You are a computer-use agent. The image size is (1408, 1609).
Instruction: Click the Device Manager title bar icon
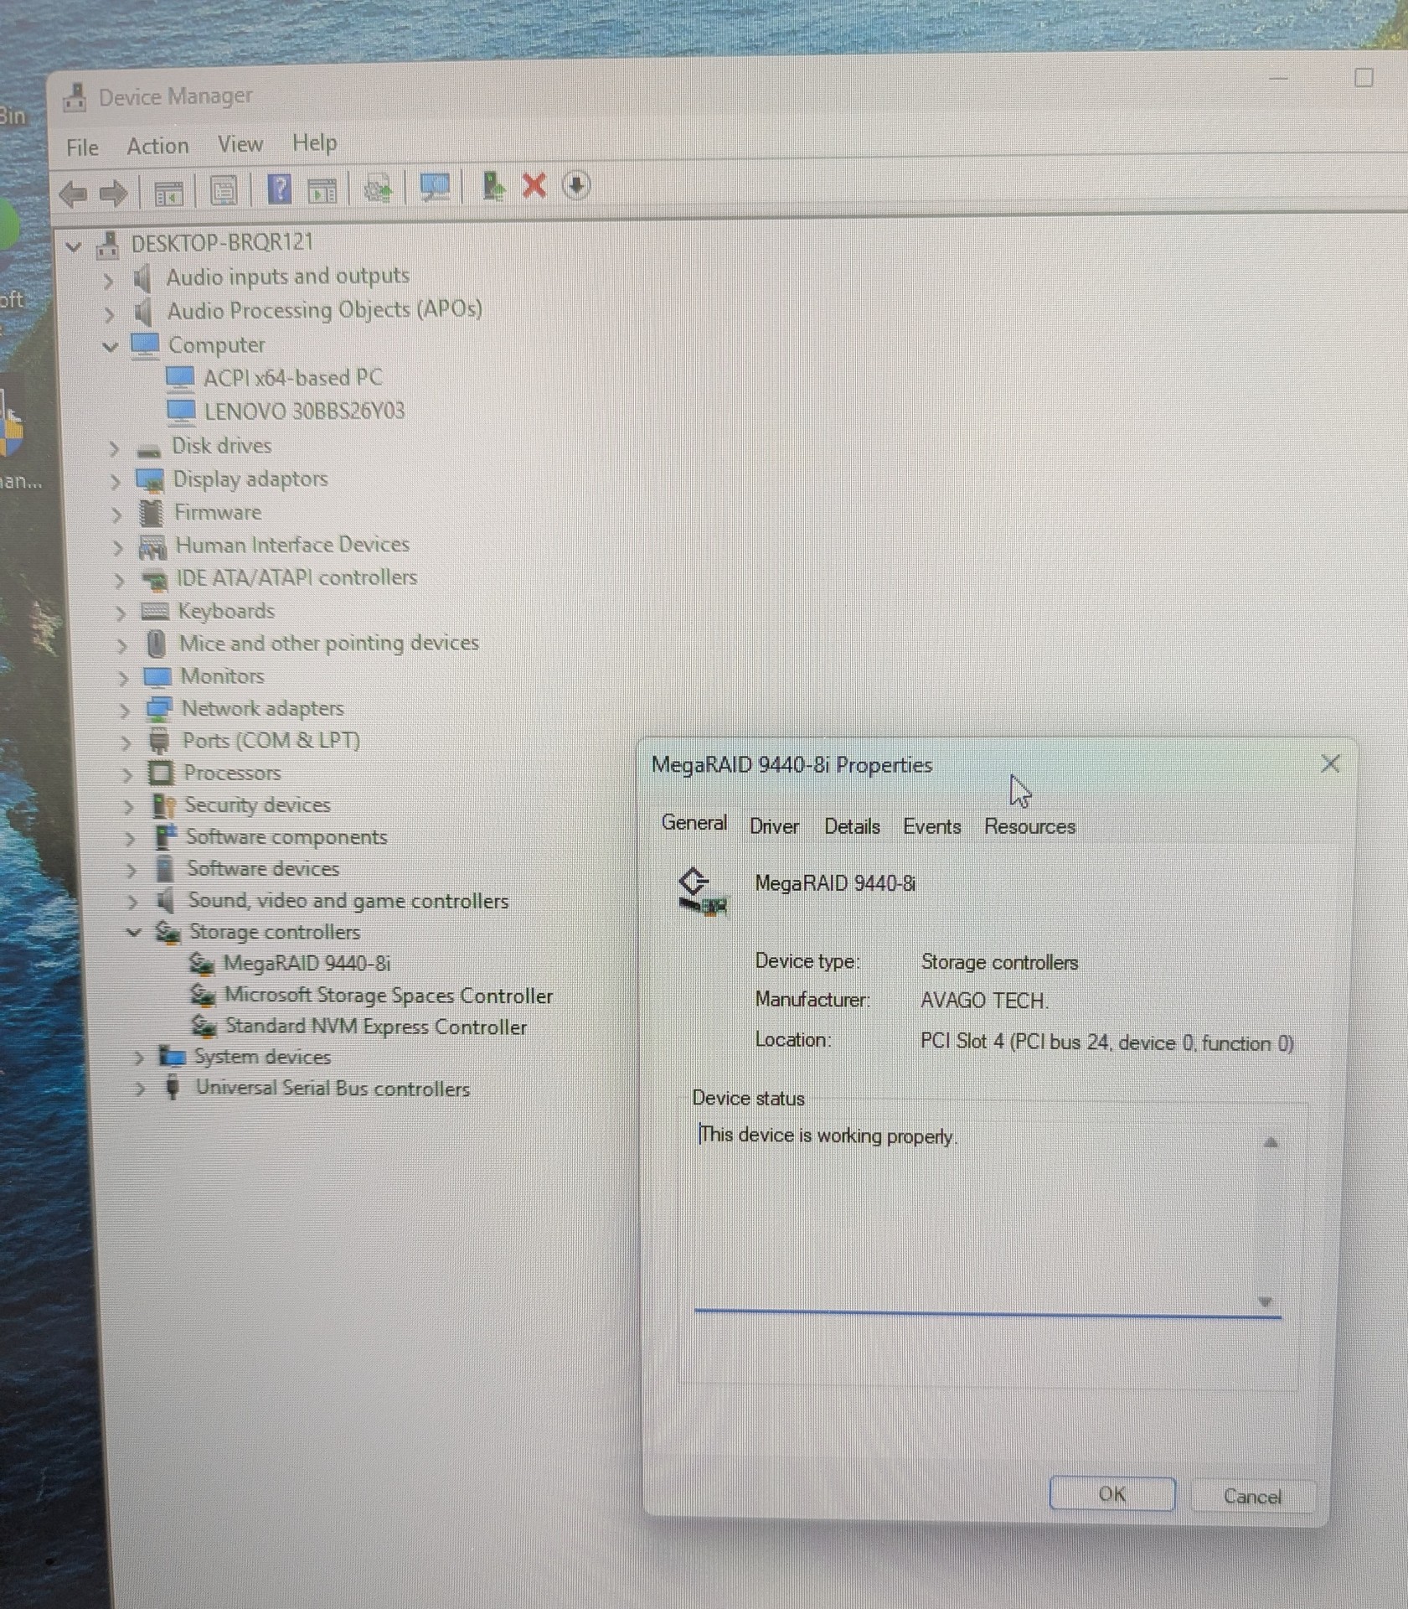click(75, 97)
